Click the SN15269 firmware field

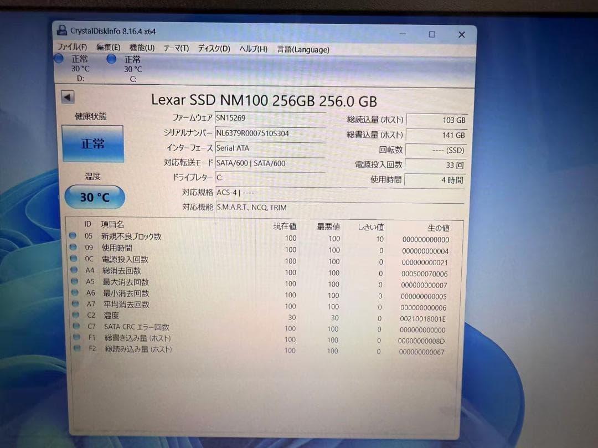click(x=270, y=117)
